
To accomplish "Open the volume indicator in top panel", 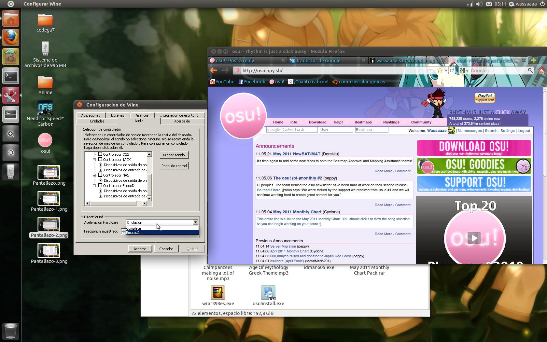I will click(x=479, y=4).
